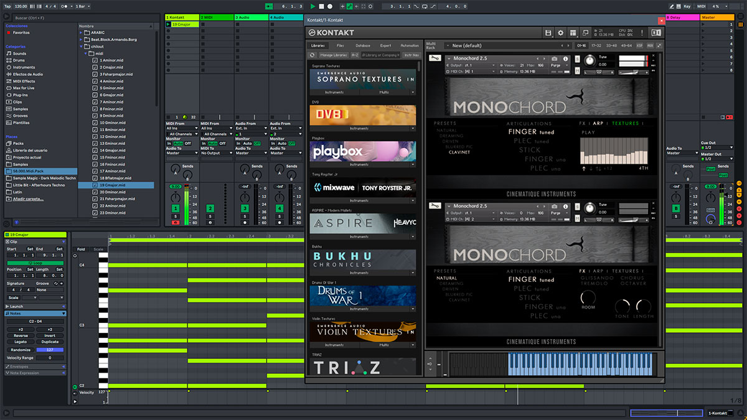747x420 pixels.
Task: Click the transport Stop button
Action: click(x=321, y=6)
